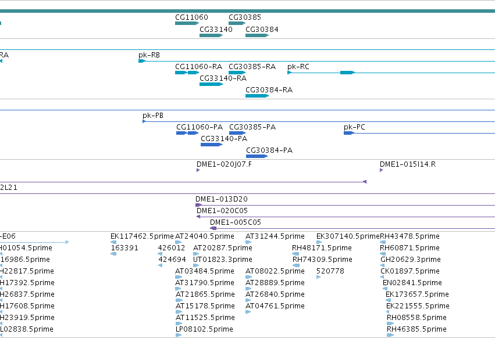Select the CG33140-RA transcript
The height and width of the screenshot is (338, 495).
[x=211, y=84]
